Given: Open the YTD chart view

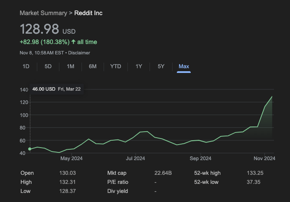Looking at the screenshot, I should (116, 66).
